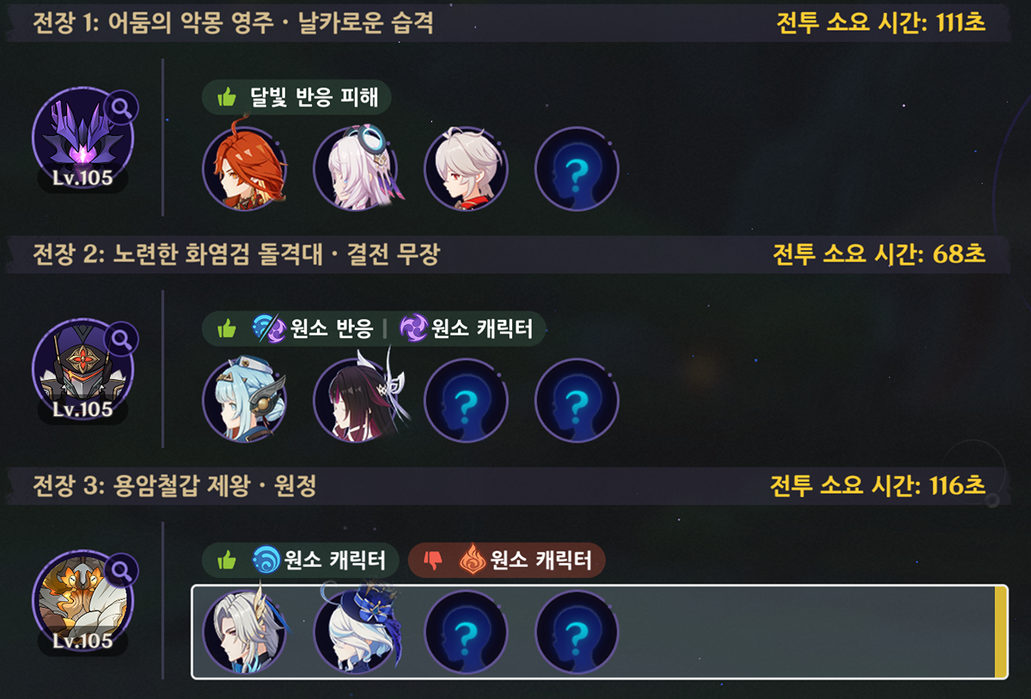The width and height of the screenshot is (1031, 699).
Task: Click the yellow bar on highlighted team row
Action: 1000,632
